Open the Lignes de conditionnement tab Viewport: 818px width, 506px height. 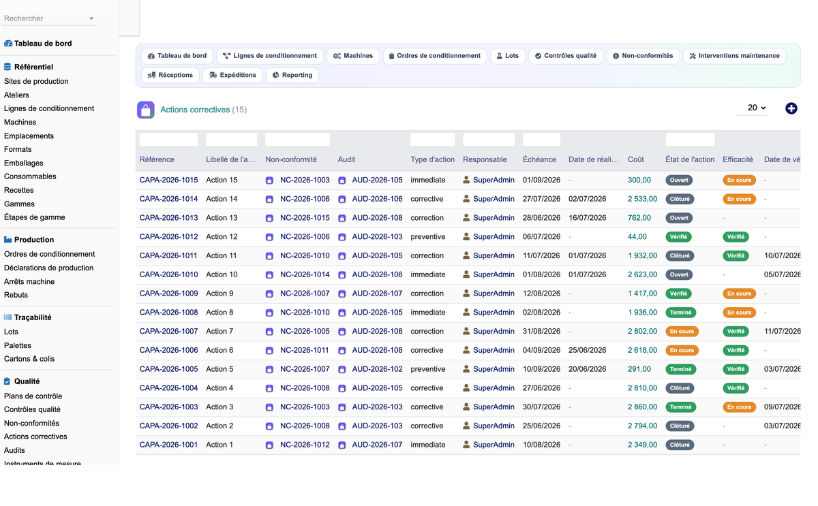click(x=270, y=56)
